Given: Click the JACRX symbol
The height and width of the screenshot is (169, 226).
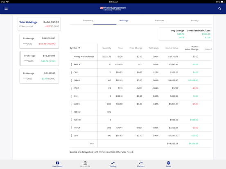Looking at the screenshot, I should click(77, 104).
